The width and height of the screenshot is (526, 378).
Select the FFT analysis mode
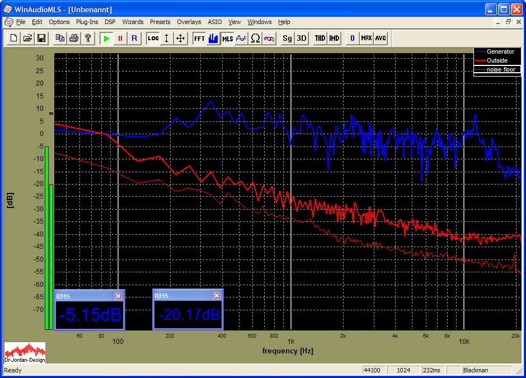(x=199, y=38)
